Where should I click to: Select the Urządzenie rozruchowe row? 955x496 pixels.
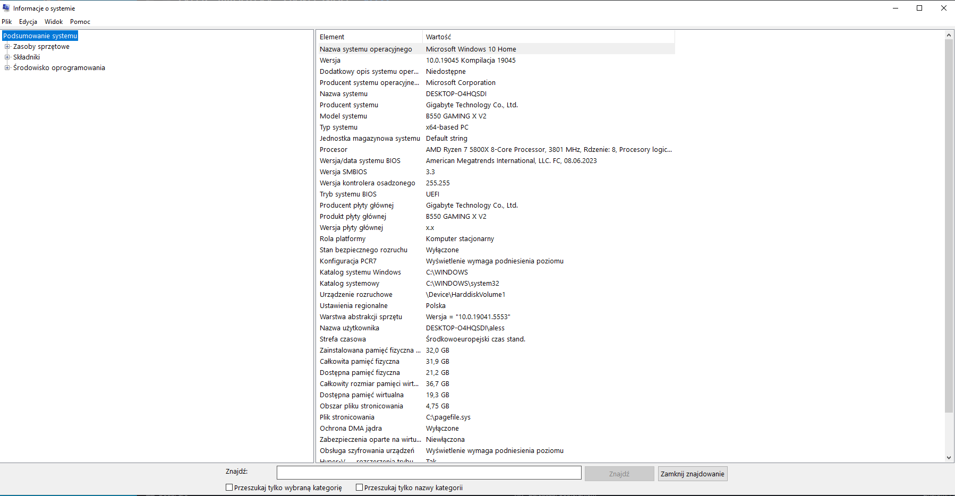click(x=496, y=294)
